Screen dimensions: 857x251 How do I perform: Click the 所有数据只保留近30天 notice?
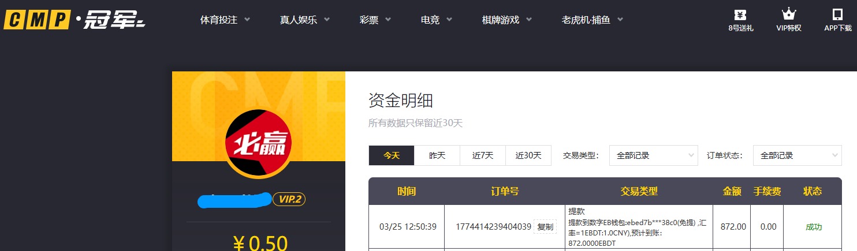[x=416, y=123]
